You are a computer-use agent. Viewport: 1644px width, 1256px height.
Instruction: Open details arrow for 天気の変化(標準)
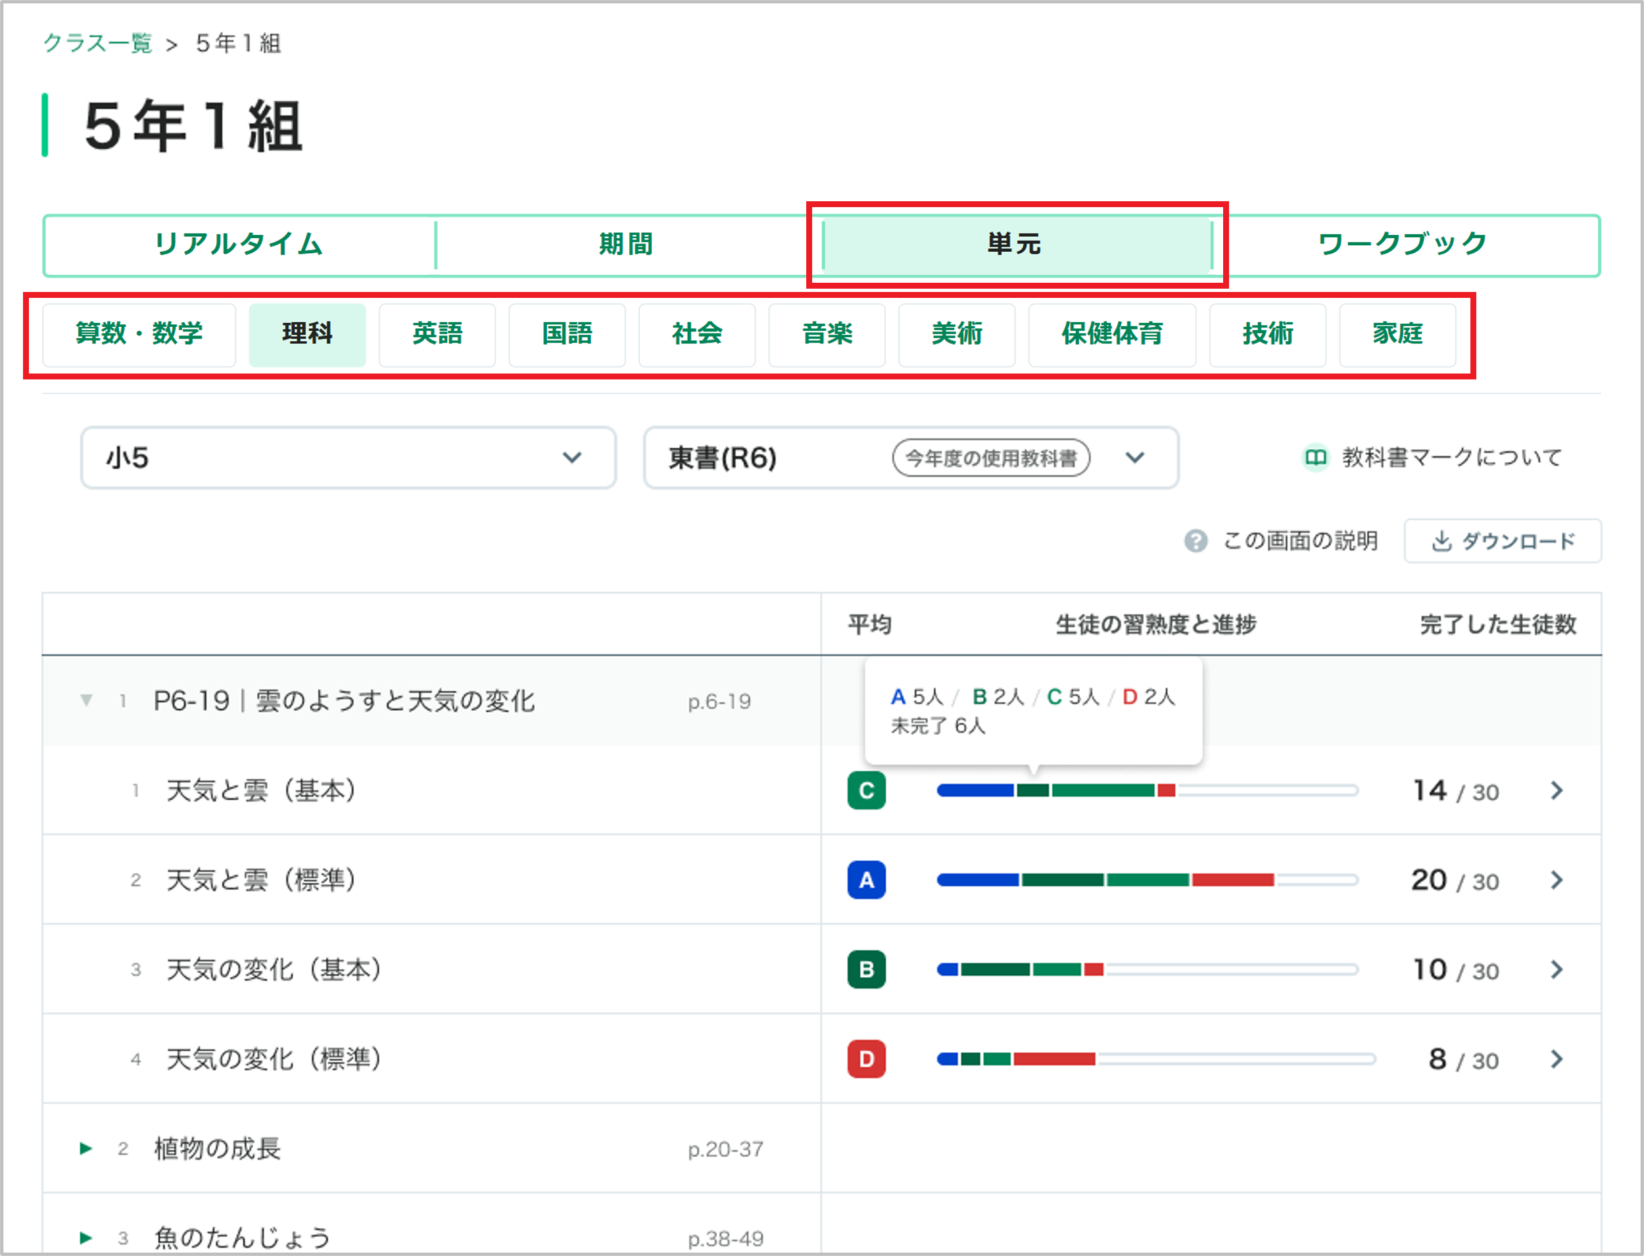(x=1557, y=1059)
